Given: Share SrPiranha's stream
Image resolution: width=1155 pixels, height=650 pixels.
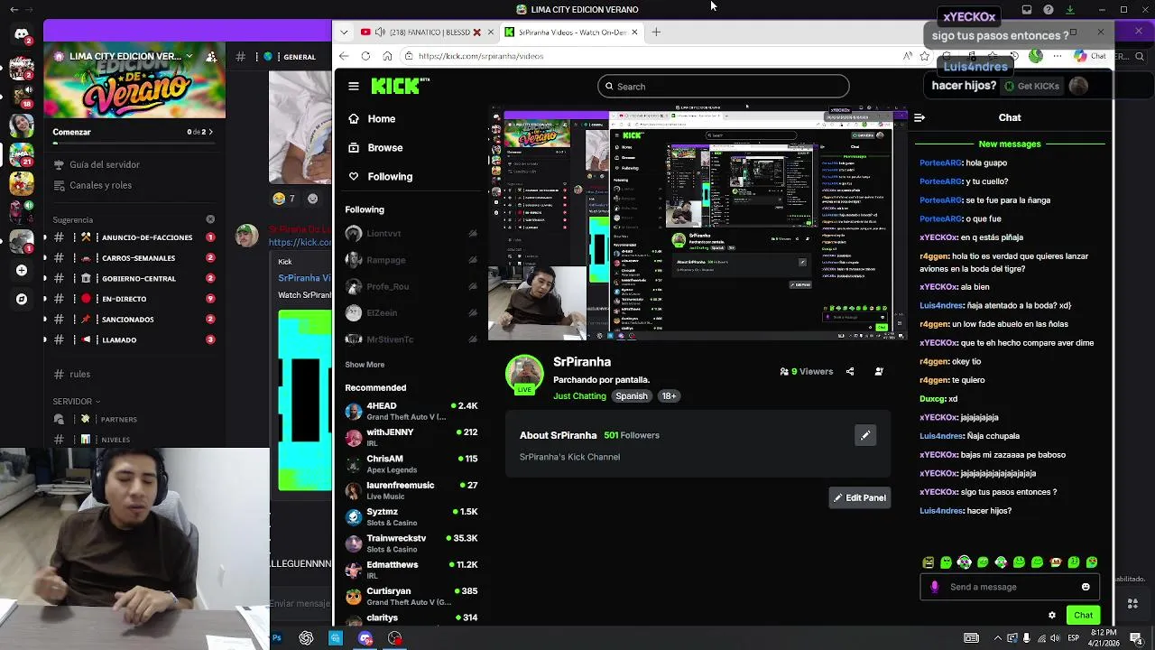Looking at the screenshot, I should tap(850, 371).
